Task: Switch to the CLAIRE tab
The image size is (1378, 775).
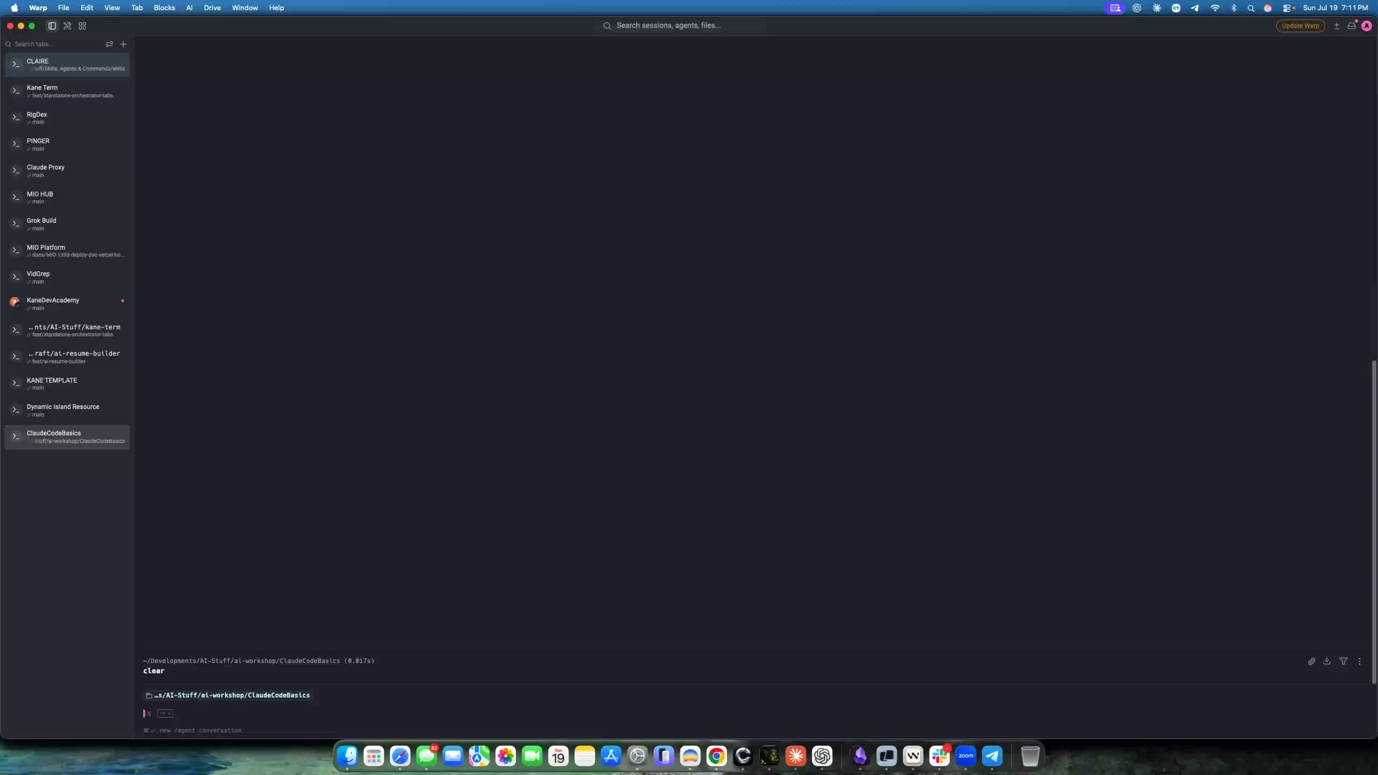Action: point(67,65)
